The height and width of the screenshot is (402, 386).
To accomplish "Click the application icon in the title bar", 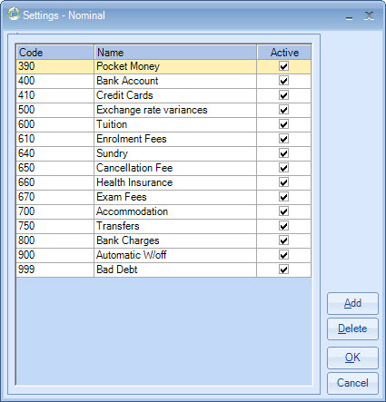I will pos(14,15).
